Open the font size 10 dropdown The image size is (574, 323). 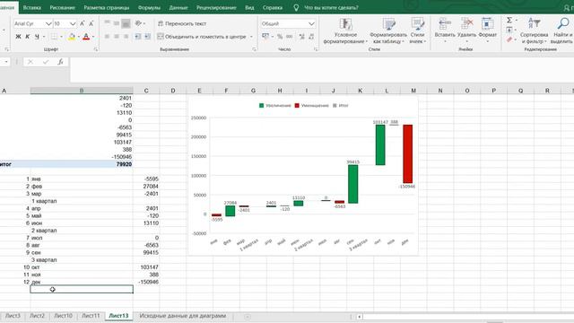[x=73, y=23]
